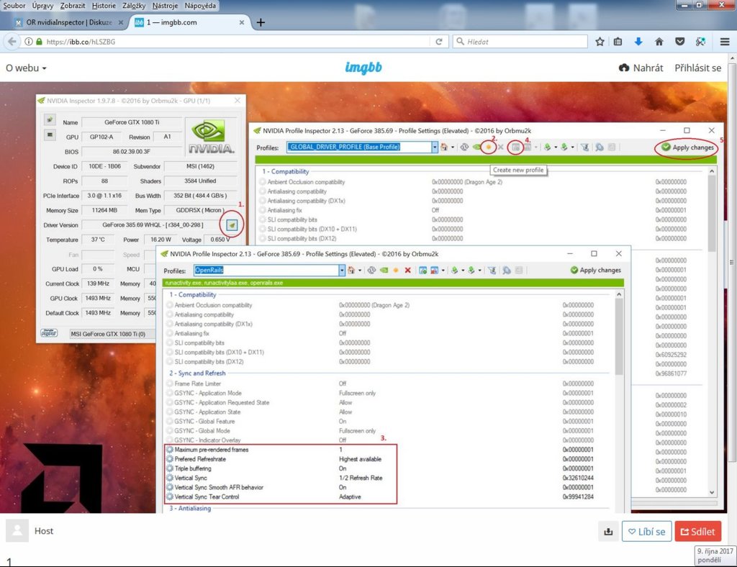737x567 pixels.
Task: Collapse 1 - Compatibility section in OpenRails window
Action: coord(193,294)
